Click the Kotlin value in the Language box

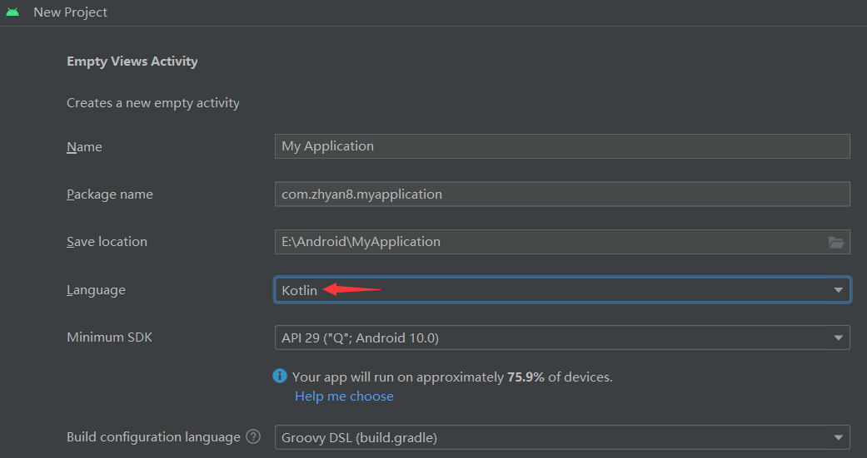tap(300, 290)
